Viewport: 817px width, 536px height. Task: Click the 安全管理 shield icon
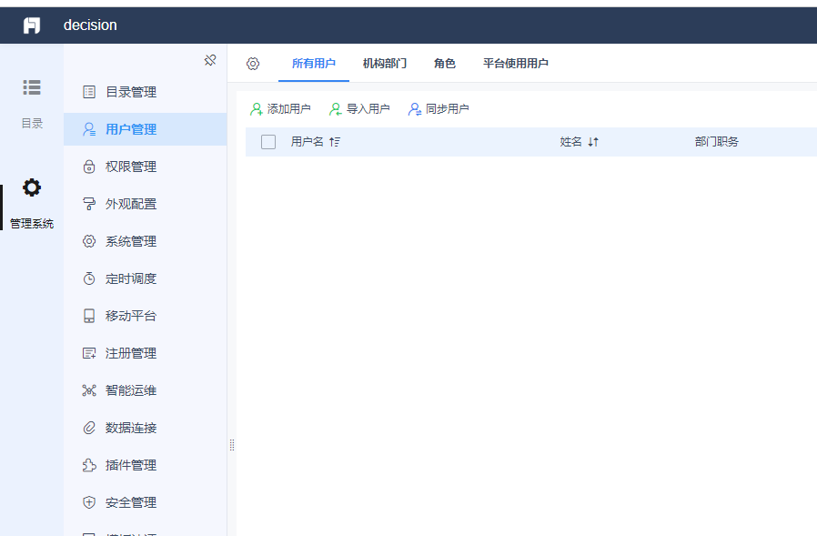89,502
